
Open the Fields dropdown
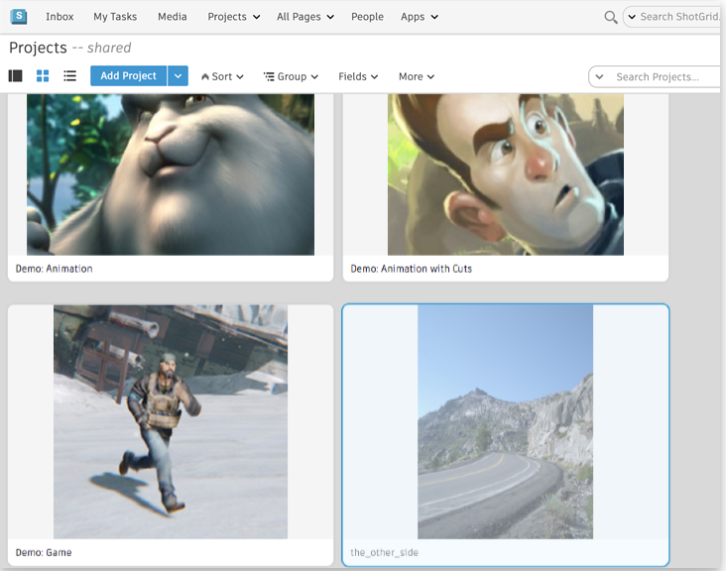click(x=358, y=76)
